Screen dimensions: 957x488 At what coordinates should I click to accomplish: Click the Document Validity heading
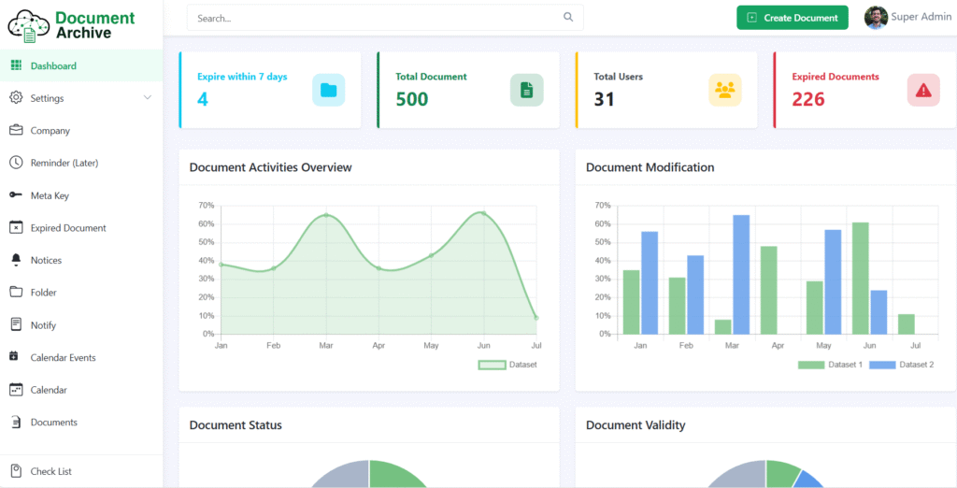coord(636,425)
